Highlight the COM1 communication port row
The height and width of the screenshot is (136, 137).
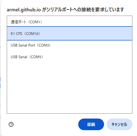pyautogui.click(x=70, y=22)
